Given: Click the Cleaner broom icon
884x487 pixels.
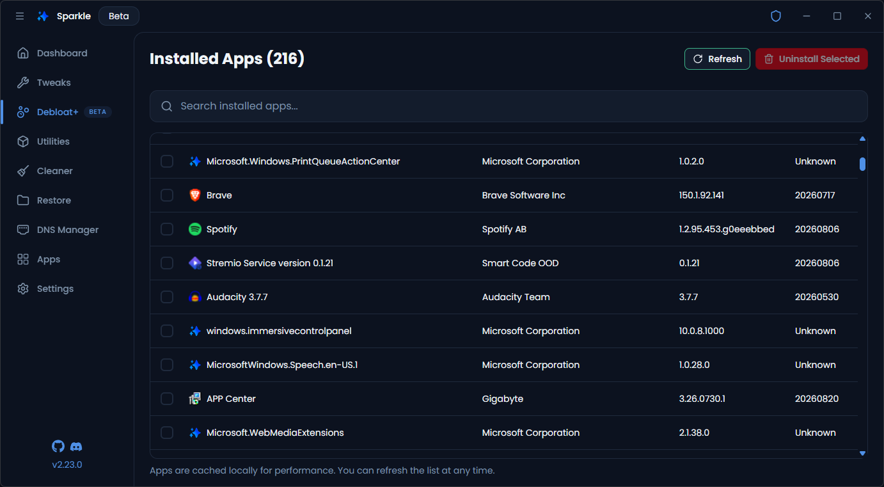Looking at the screenshot, I should point(23,171).
